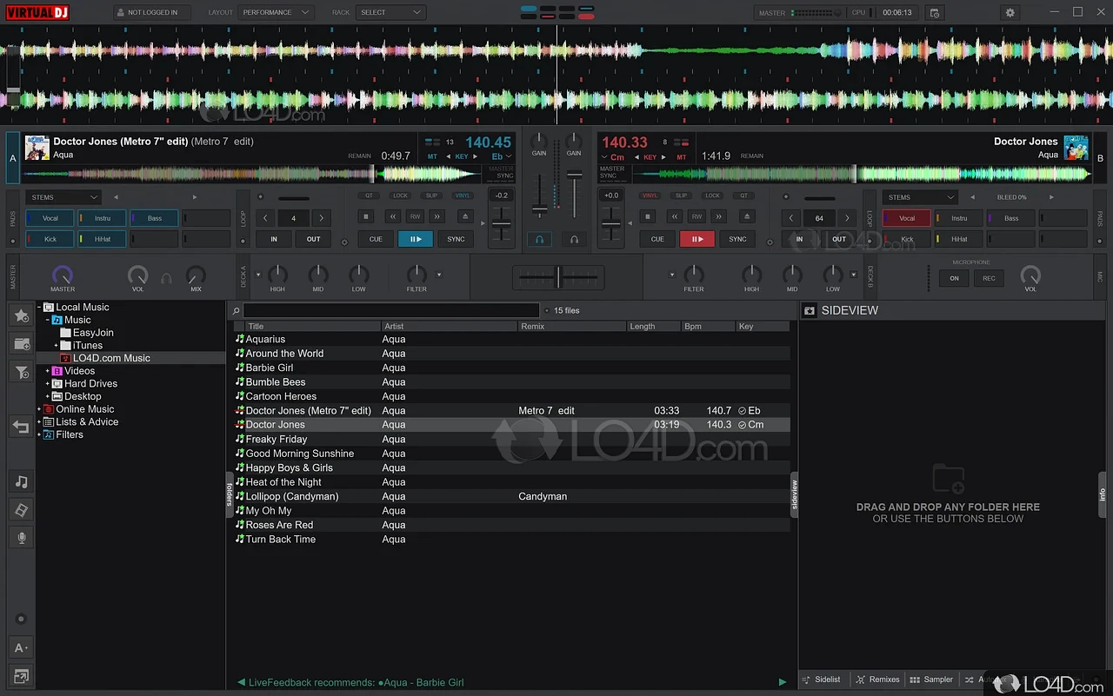Open deck A album art thumbnail

point(36,147)
